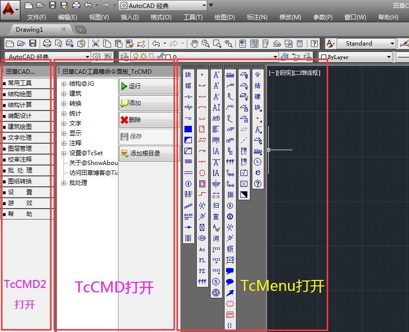Open the 文件(F) menu
The height and width of the screenshot is (332, 409).
tap(37, 17)
